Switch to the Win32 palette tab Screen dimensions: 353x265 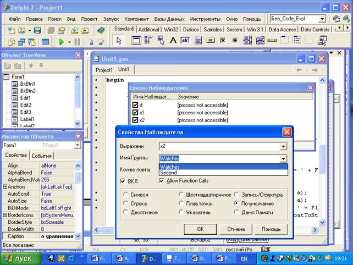[171, 30]
